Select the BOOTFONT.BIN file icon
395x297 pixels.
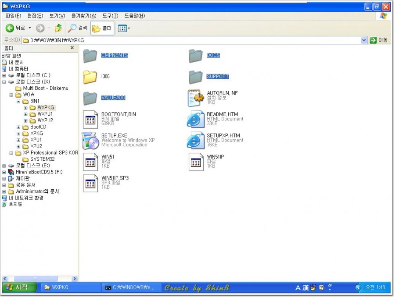pyautogui.click(x=90, y=119)
